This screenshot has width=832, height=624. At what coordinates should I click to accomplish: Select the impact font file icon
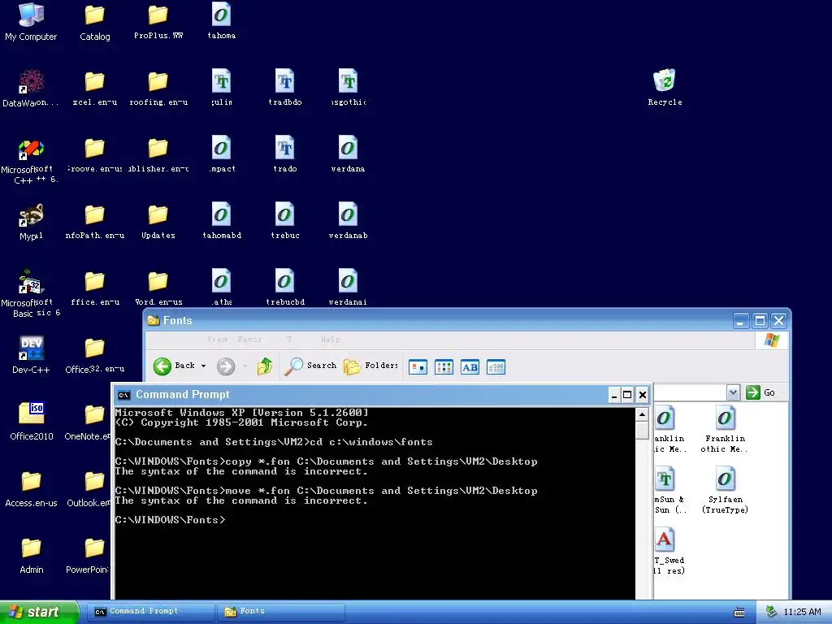click(x=221, y=154)
